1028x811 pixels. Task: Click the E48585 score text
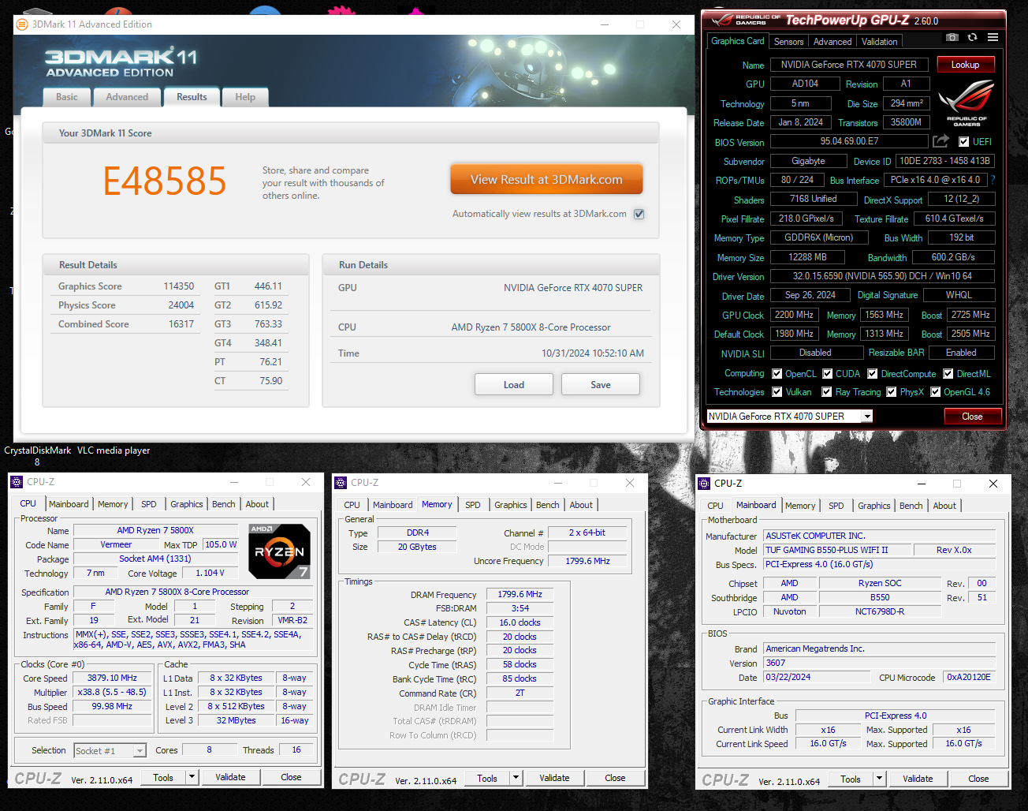pyautogui.click(x=165, y=181)
